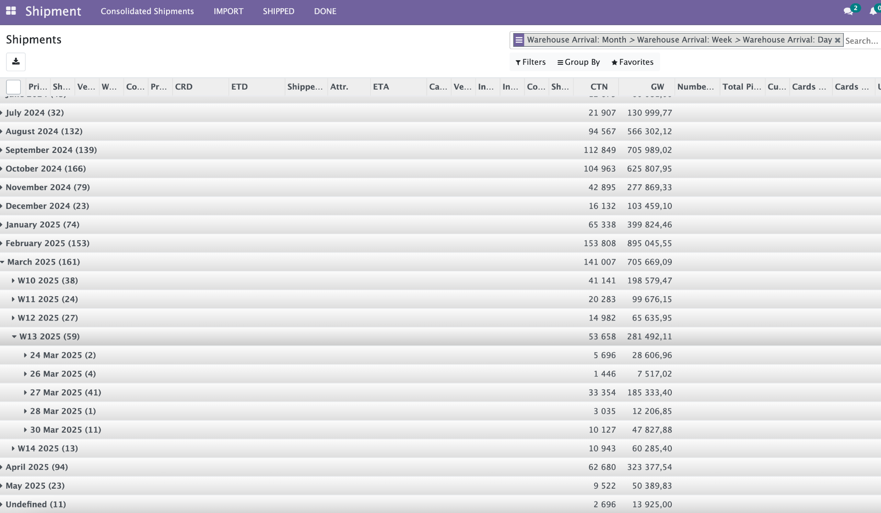Open the Group By menu

coord(578,62)
